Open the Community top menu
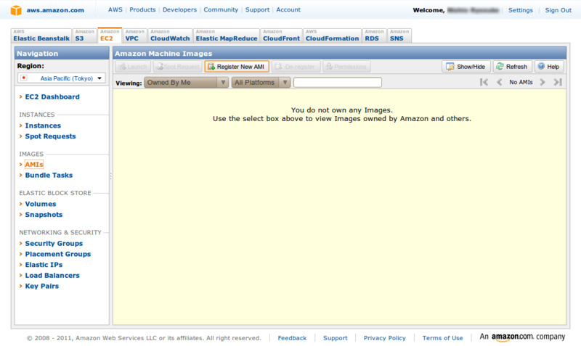 tap(221, 9)
